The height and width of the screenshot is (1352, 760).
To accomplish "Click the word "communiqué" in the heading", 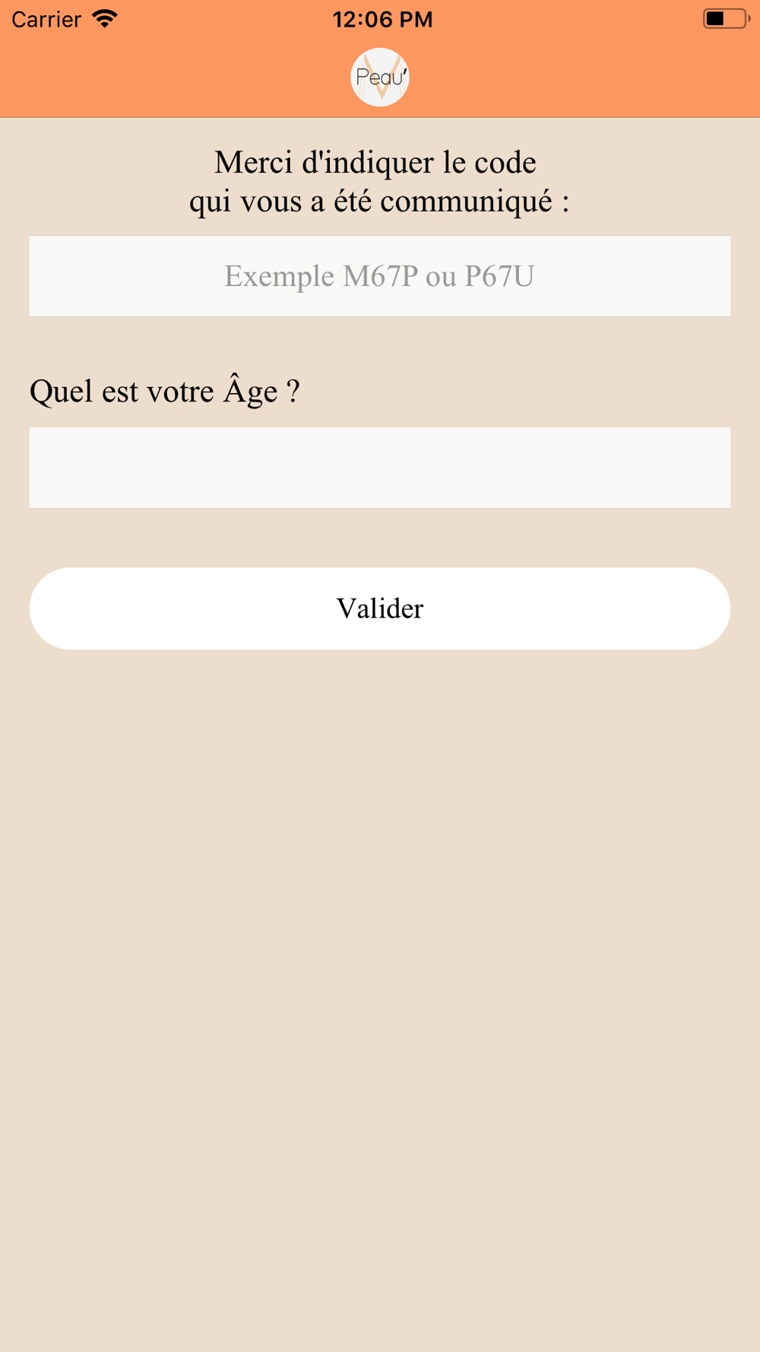I will [466, 201].
